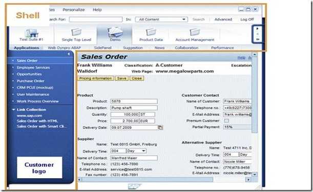
Task: Open the Delivery Date calendar picker icon
Action: pyautogui.click(x=160, y=127)
